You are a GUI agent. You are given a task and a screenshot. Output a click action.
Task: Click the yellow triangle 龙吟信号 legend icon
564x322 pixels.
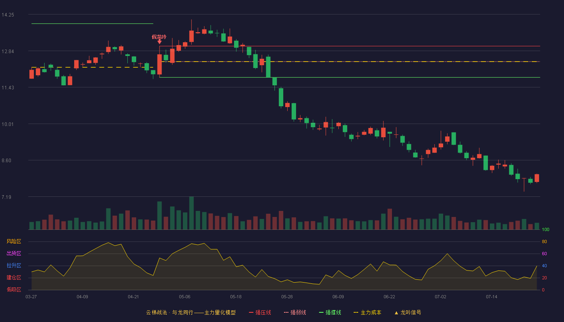coord(396,312)
